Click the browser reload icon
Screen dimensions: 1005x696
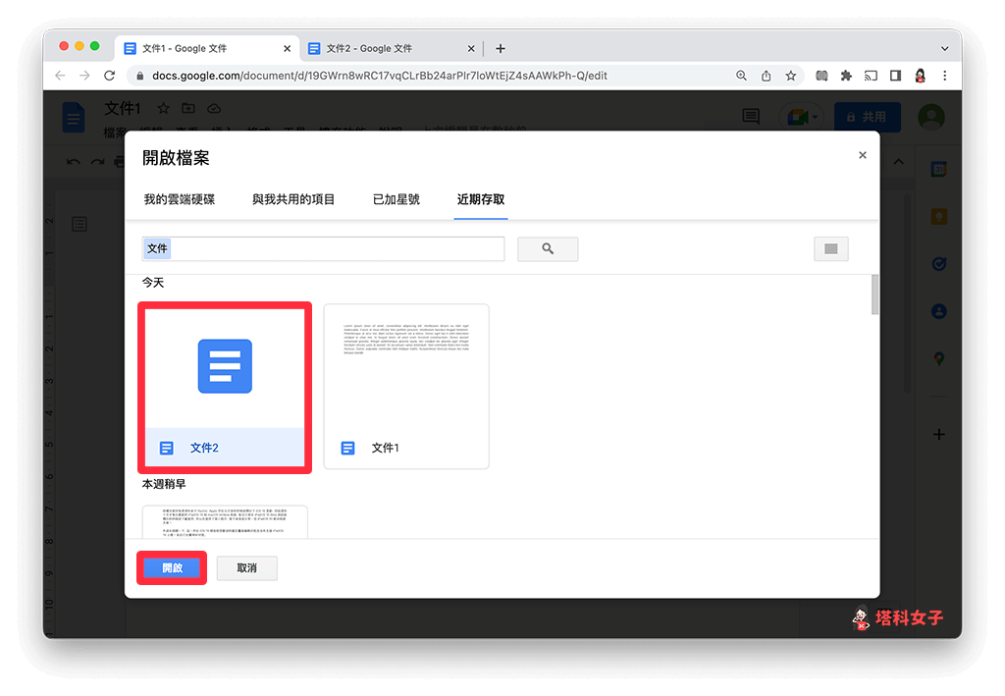[110, 76]
